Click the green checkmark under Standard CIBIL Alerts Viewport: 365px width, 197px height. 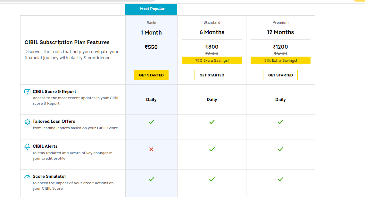(x=212, y=149)
